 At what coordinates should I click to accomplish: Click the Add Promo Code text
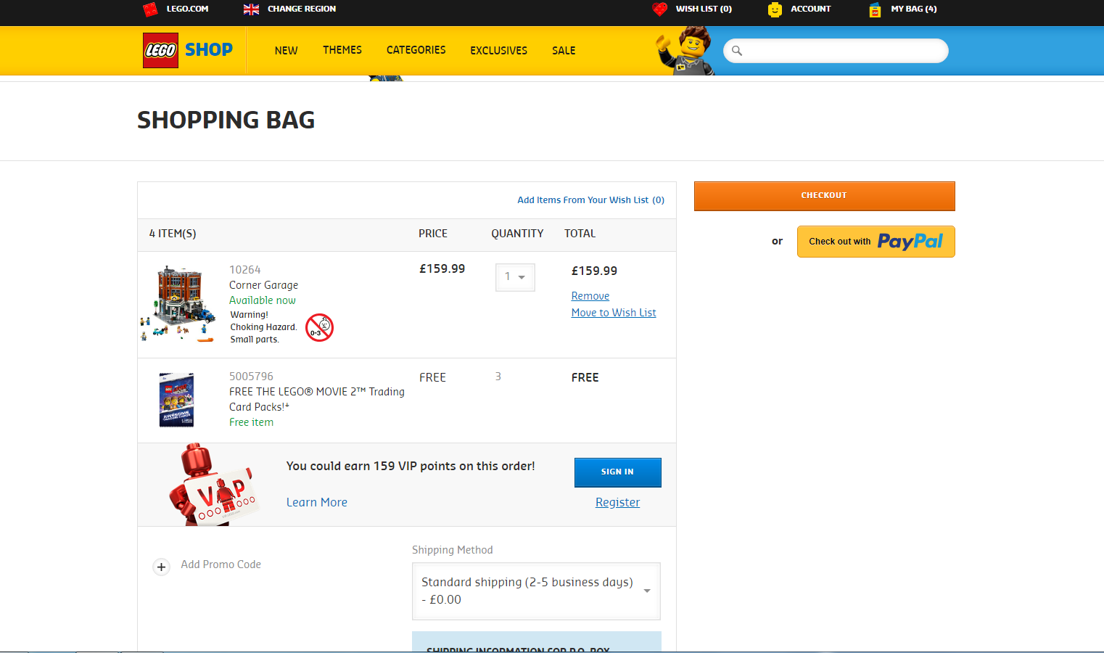coord(221,564)
